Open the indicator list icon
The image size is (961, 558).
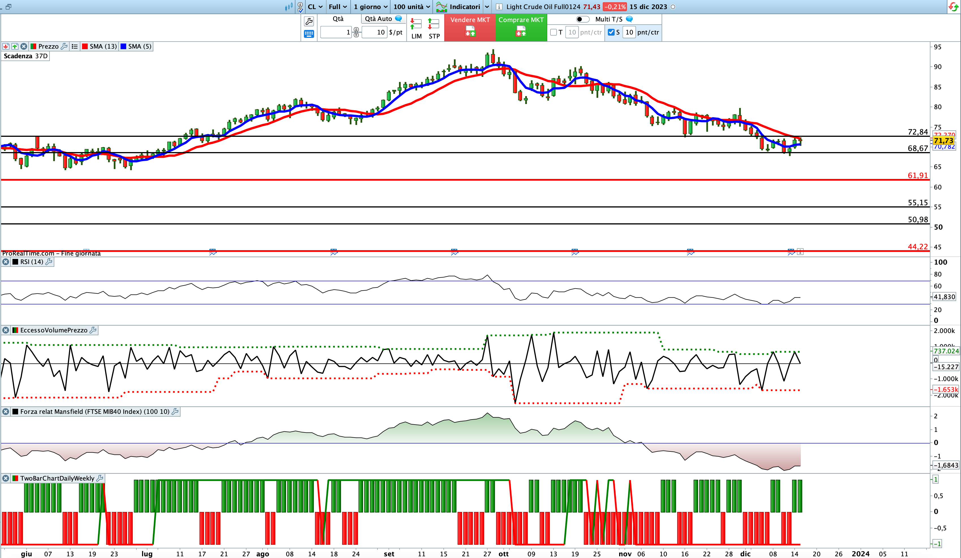(x=75, y=46)
